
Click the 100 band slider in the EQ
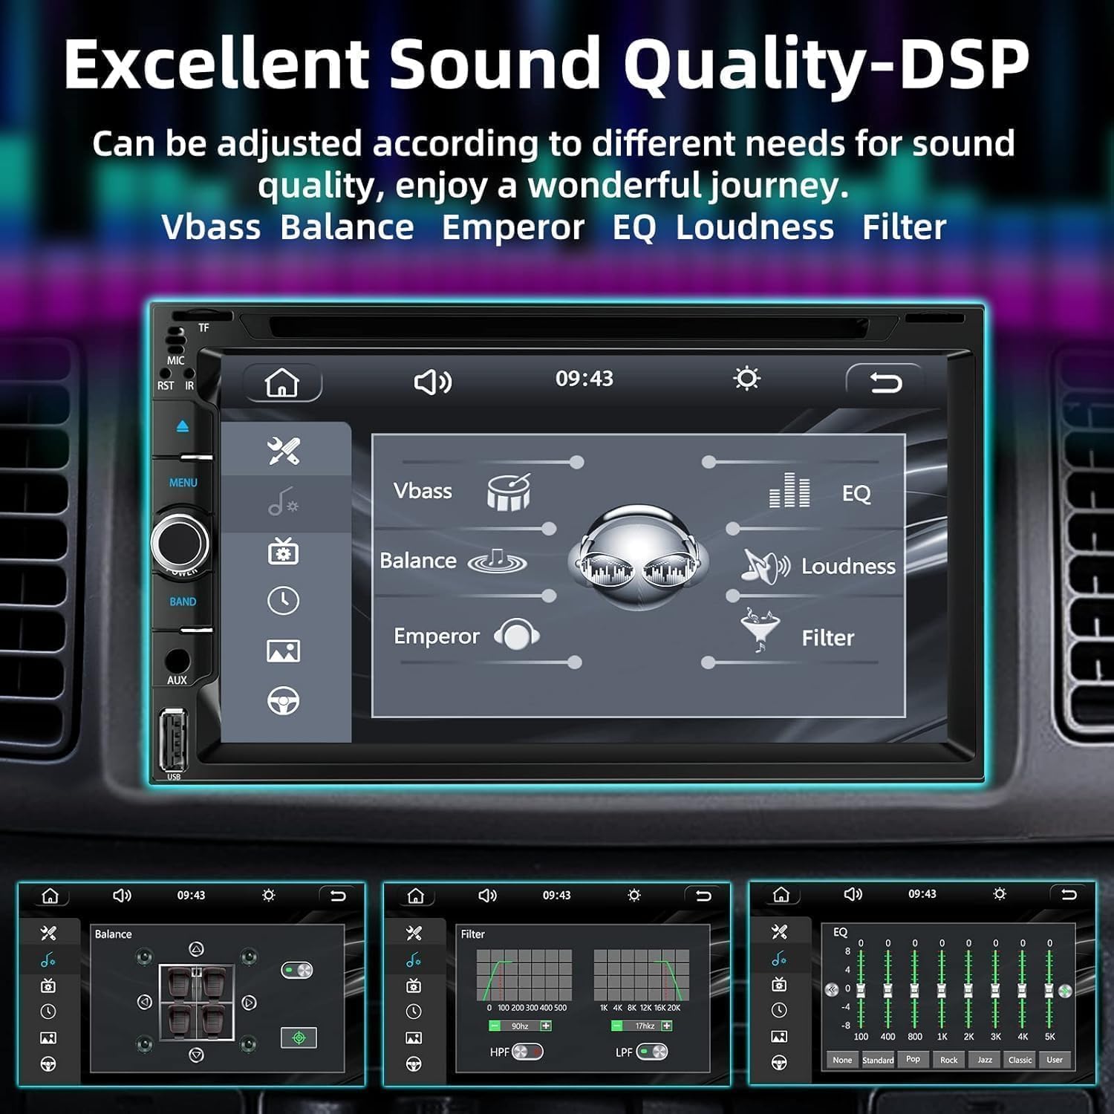[861, 988]
